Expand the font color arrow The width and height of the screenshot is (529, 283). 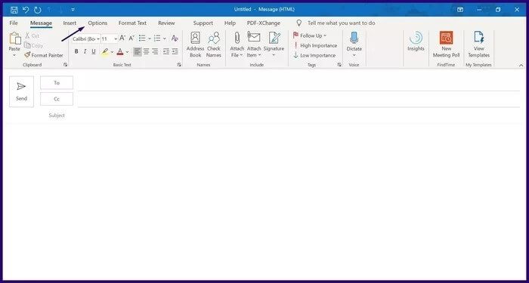pos(127,52)
